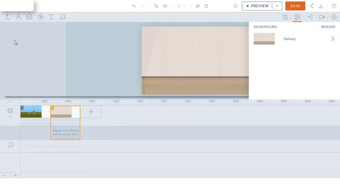Click the Copy icon in top toolbar
The image size is (340, 191).
tap(156, 6)
